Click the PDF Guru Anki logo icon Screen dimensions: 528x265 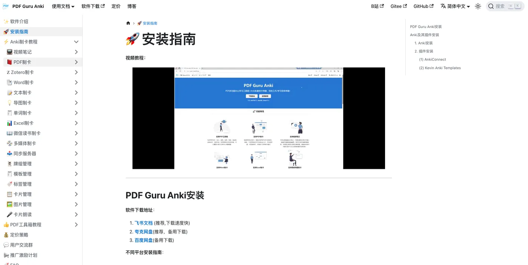coord(6,6)
